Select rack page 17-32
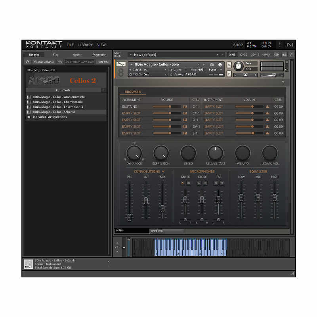Image resolution: width=317 pixels, height=317 pixels. [243, 55]
